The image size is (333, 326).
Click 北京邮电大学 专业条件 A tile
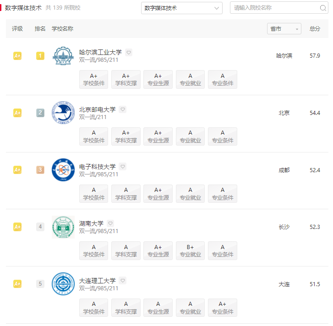(x=223, y=136)
